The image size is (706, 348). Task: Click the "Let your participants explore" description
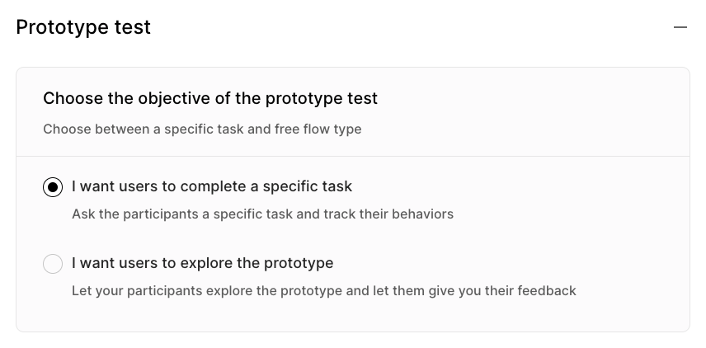(x=323, y=290)
